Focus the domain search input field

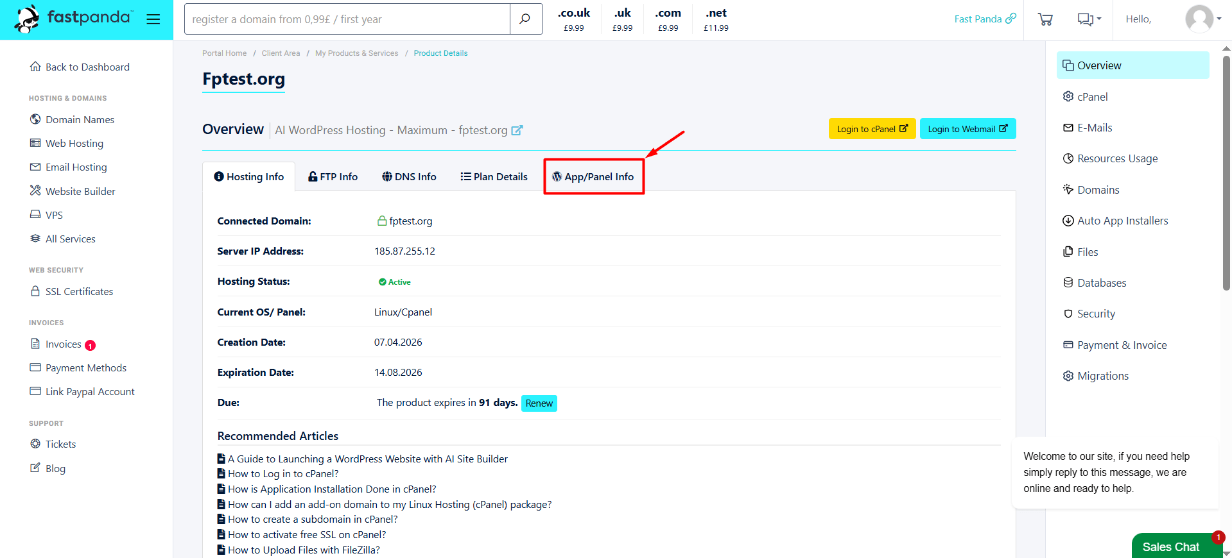point(347,19)
